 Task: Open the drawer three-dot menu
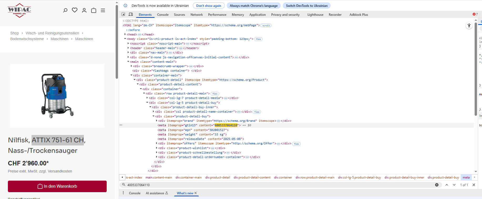click(123, 193)
